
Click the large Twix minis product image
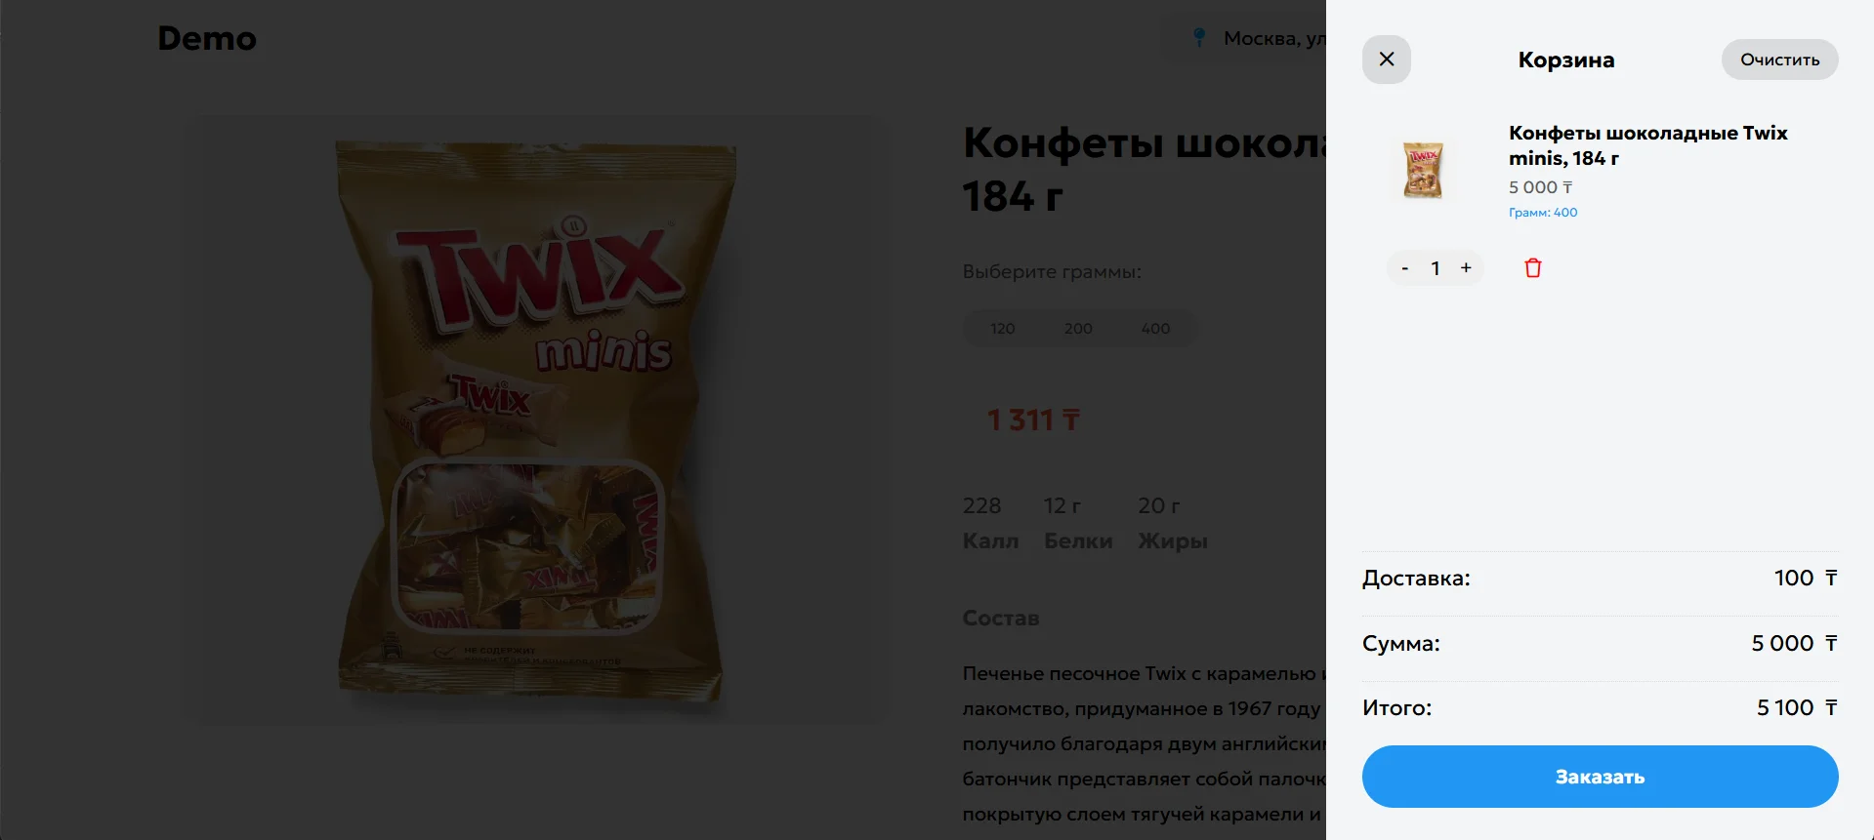pos(535,420)
